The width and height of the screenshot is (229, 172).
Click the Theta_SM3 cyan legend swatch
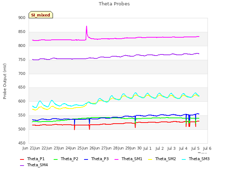184,159
